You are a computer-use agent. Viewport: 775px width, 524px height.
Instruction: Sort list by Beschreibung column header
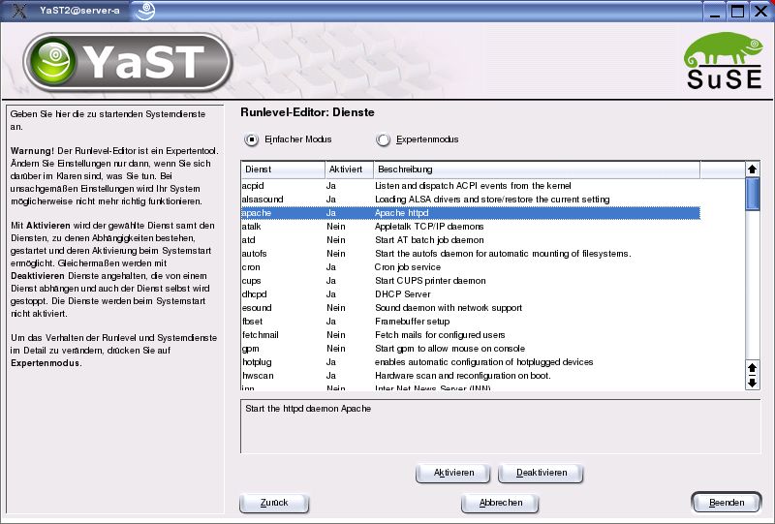[537, 170]
